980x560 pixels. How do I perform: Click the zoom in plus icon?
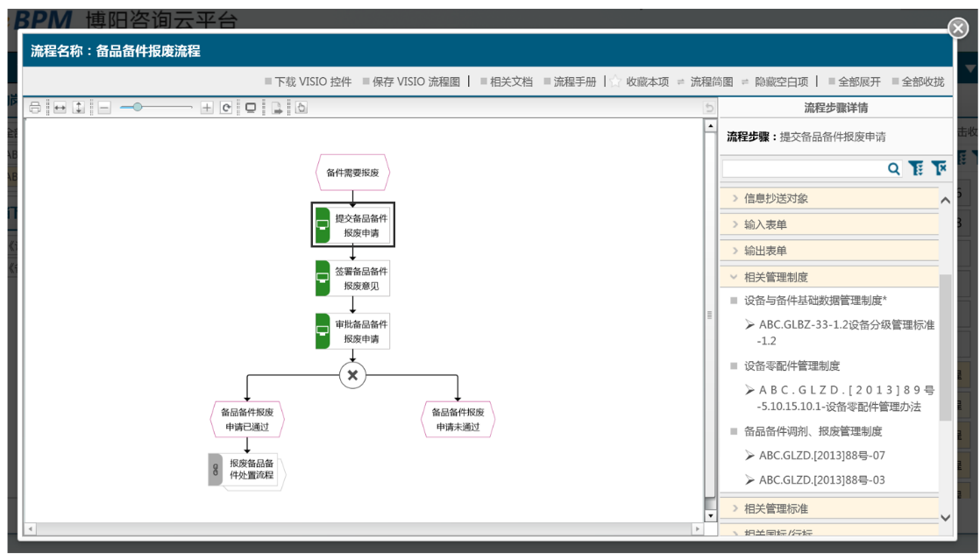[207, 108]
